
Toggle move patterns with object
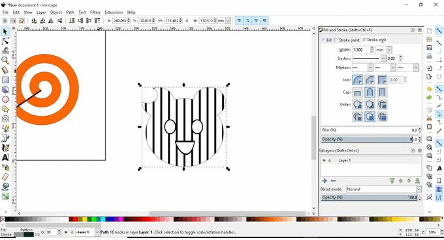pos(264,21)
